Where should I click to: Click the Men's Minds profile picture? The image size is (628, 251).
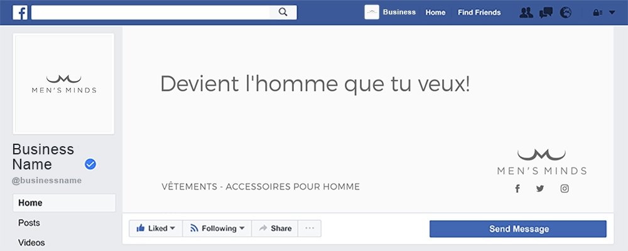(x=64, y=83)
